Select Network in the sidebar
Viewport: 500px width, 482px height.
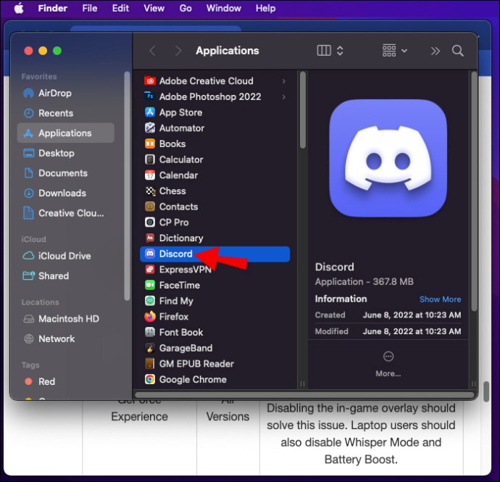tap(66, 338)
